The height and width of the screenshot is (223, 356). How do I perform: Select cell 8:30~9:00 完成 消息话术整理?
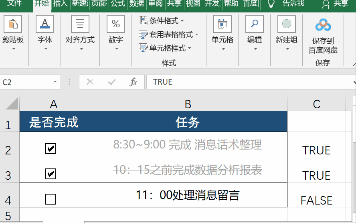click(188, 144)
